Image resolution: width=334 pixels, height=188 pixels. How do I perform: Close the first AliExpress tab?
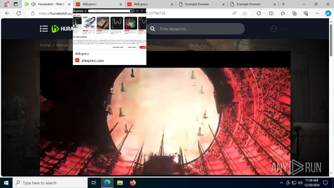coord(121,4)
